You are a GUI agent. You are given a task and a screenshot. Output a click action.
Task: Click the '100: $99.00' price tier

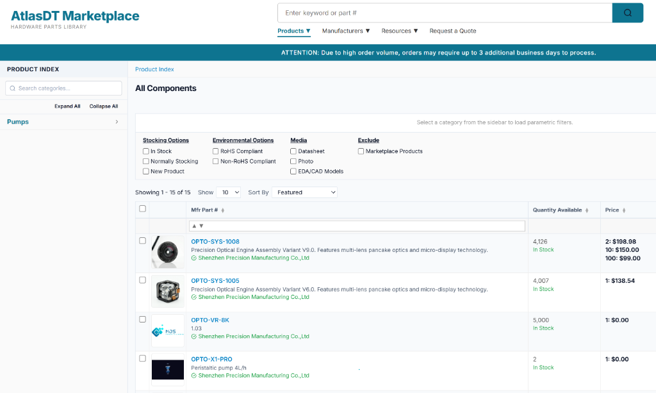623,258
